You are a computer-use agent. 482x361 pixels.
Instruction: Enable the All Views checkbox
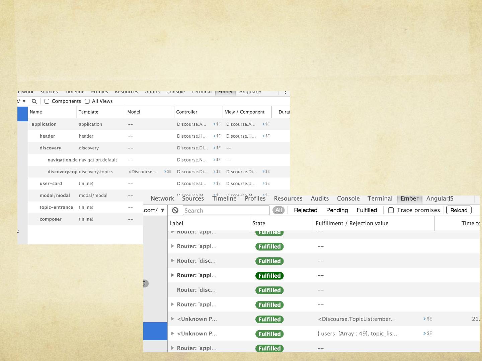87,101
